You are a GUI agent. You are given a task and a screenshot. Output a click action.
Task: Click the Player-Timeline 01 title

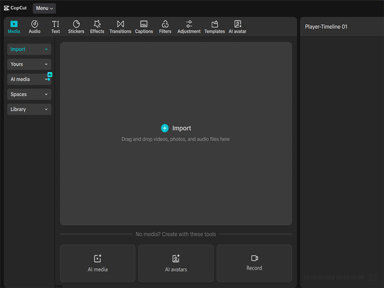[x=326, y=27]
